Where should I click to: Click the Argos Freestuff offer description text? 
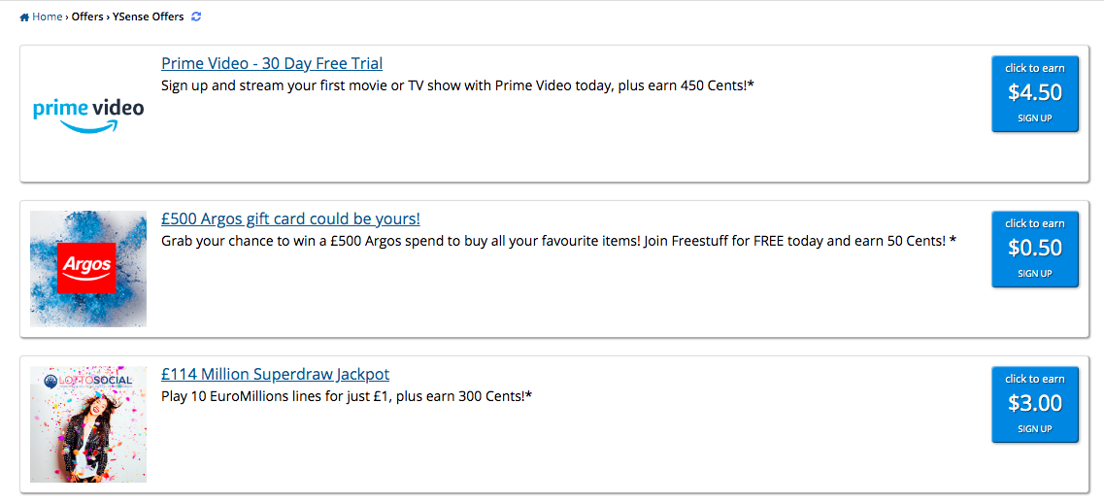click(x=559, y=242)
